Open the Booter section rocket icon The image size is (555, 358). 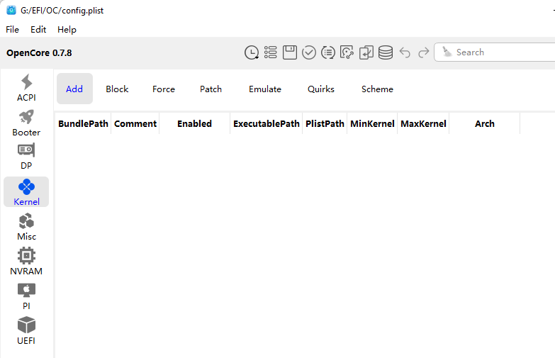click(x=26, y=117)
